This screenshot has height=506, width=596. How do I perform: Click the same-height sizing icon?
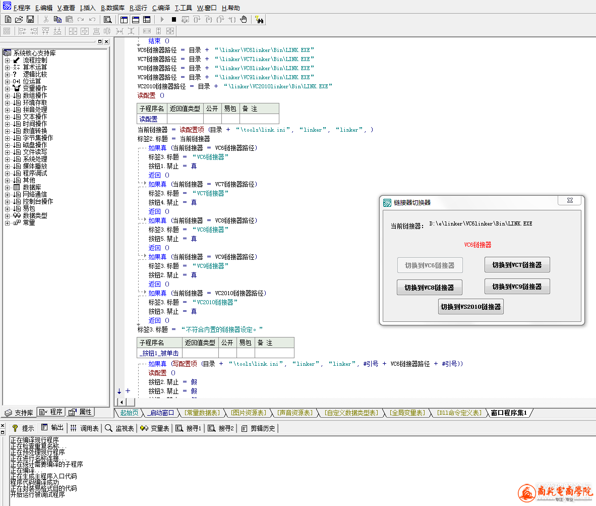[159, 31]
